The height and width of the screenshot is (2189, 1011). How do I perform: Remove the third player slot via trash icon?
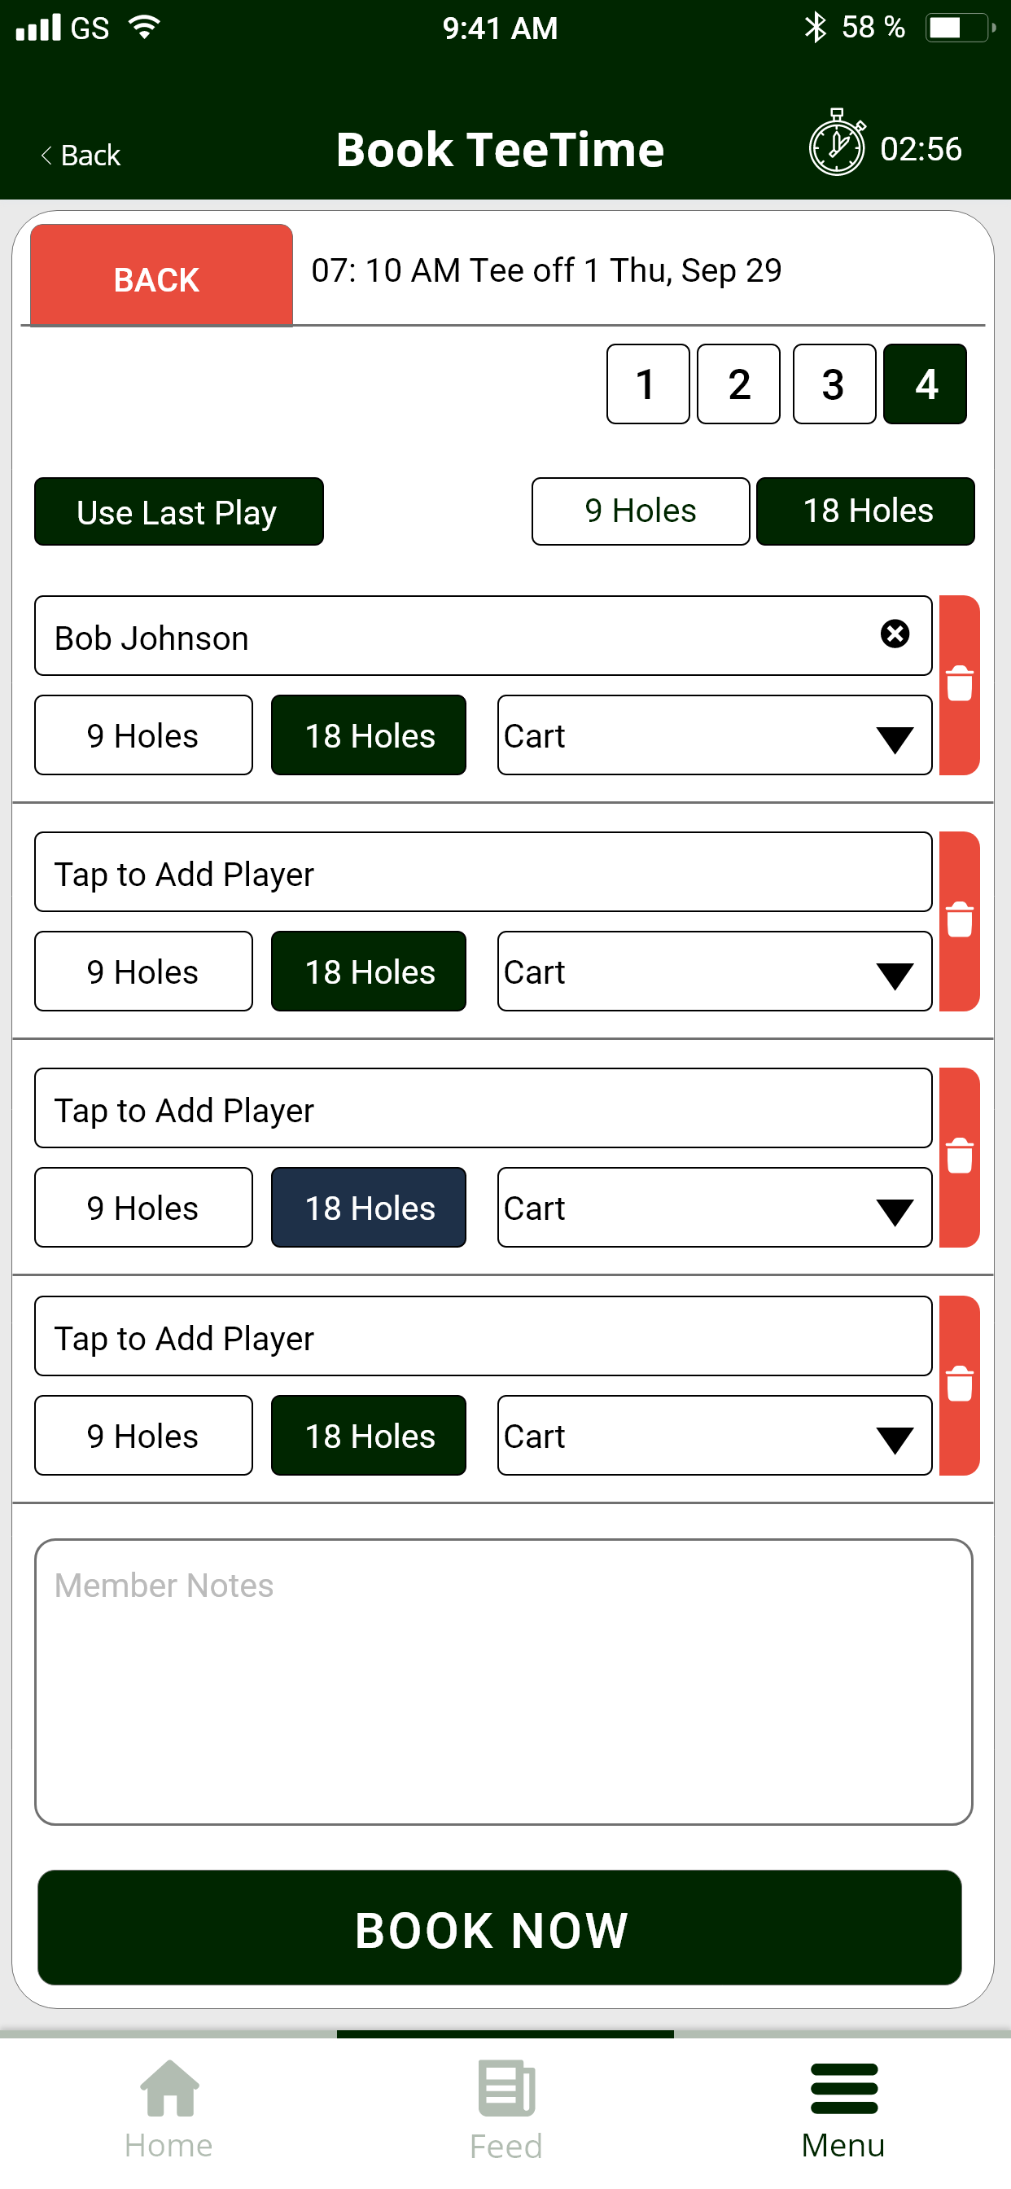[959, 1157]
